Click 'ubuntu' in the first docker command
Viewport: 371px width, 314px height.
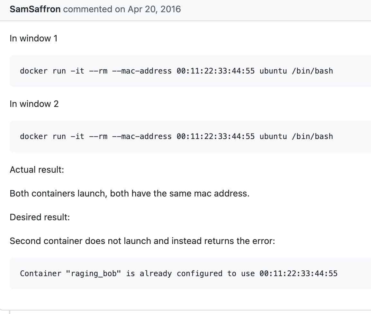(273, 71)
